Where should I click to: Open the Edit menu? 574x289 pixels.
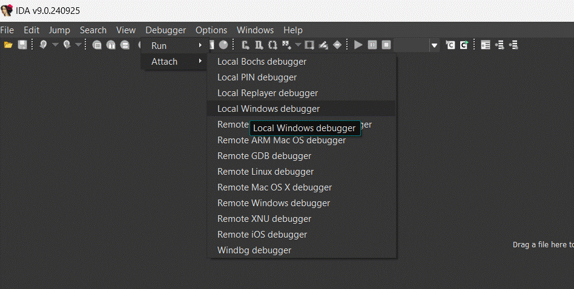31,30
